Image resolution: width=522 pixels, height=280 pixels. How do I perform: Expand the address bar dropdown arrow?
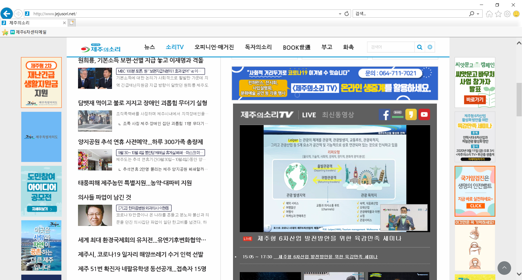coord(340,14)
